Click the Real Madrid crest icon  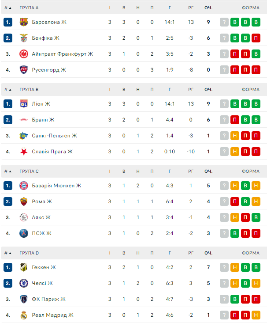click(24, 315)
